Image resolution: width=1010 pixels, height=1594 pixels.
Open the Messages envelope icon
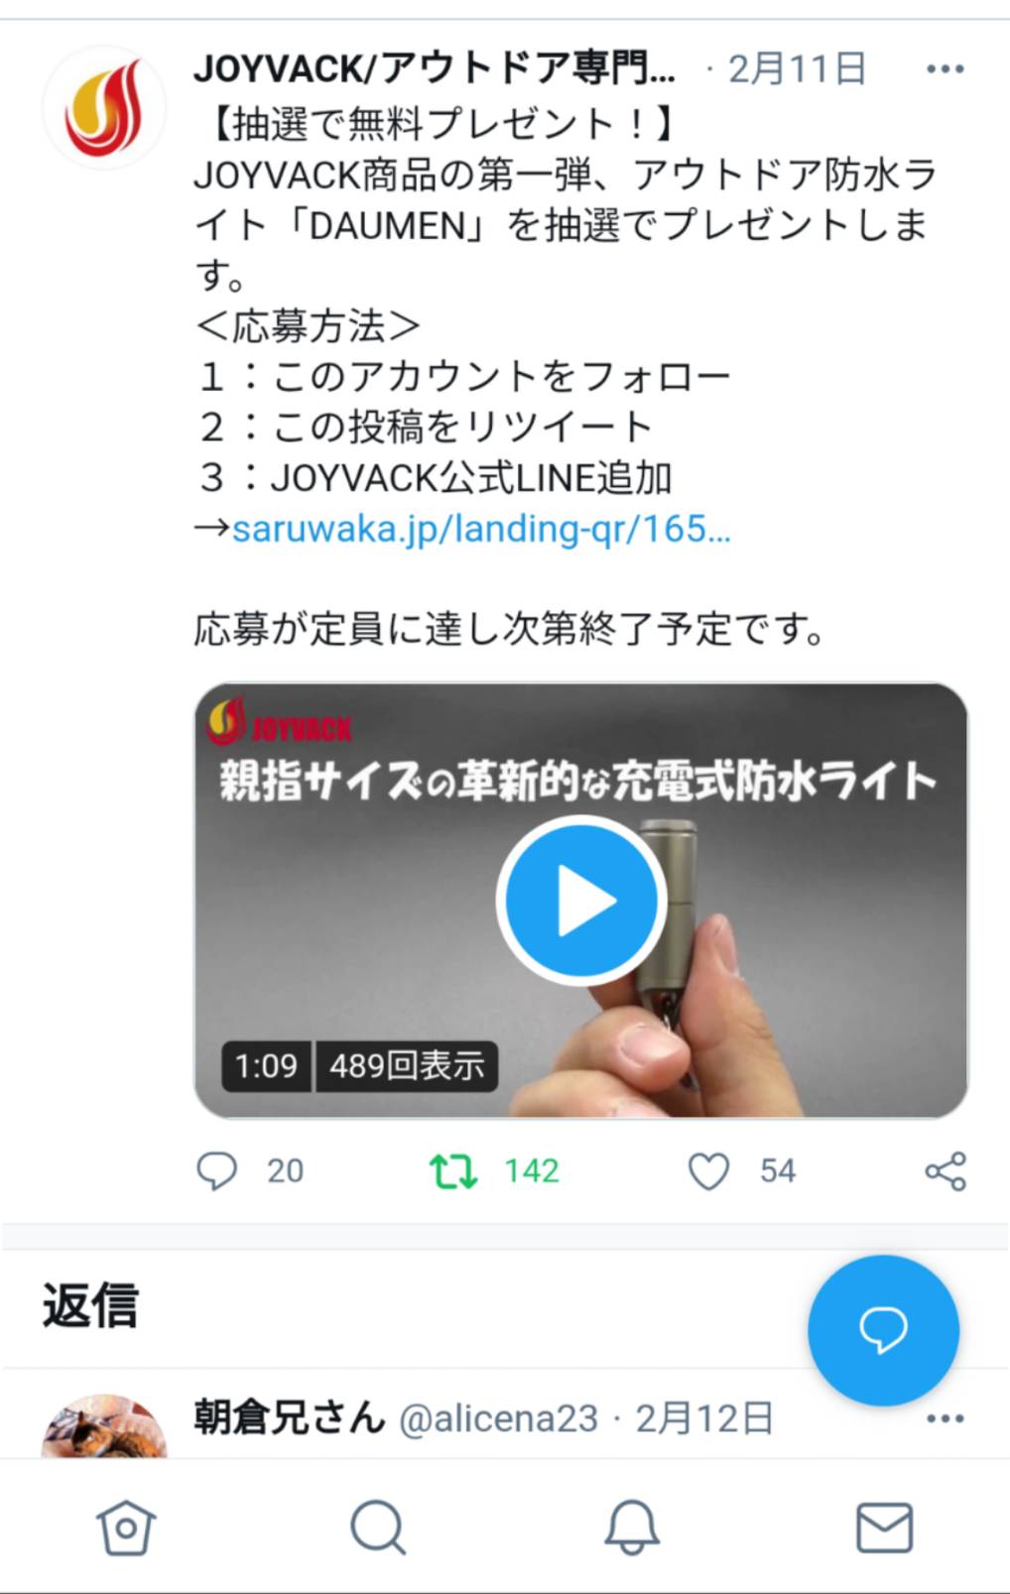(884, 1527)
